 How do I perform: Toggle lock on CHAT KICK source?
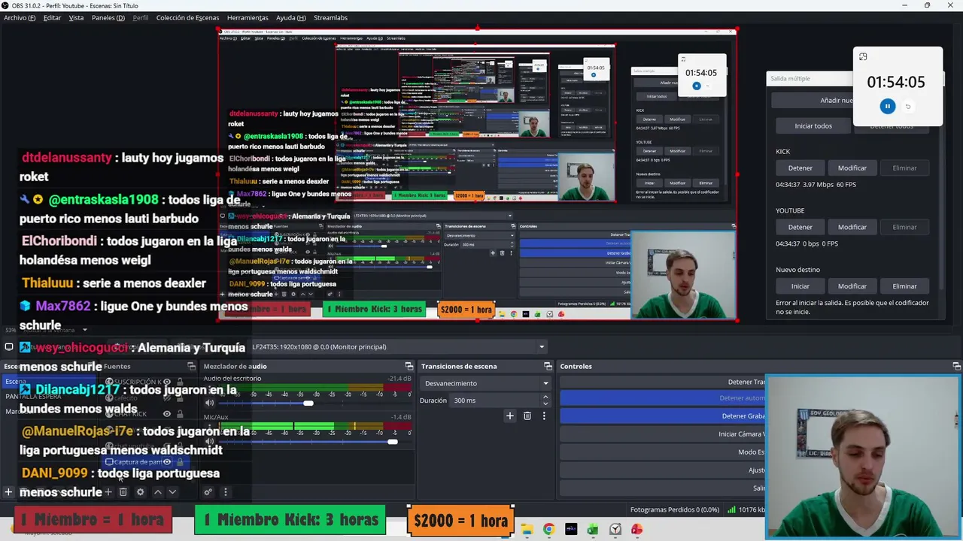click(x=180, y=414)
